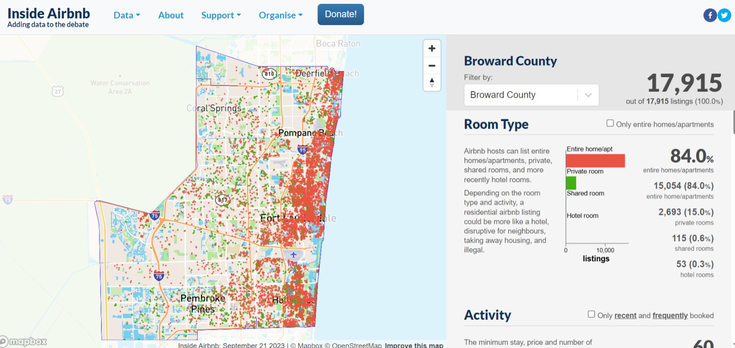Click the Broward County title
The height and width of the screenshot is (348, 735).
pyautogui.click(x=510, y=61)
